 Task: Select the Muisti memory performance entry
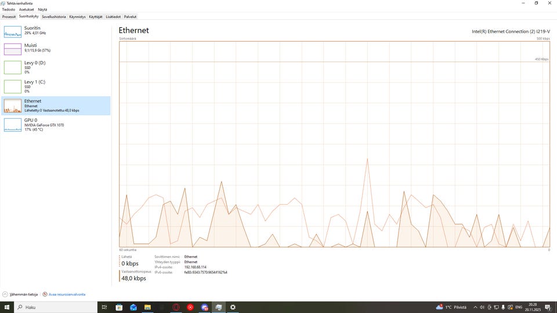pos(56,49)
